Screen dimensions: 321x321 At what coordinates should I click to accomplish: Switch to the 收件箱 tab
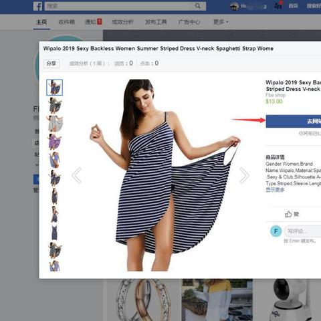[x=66, y=22]
